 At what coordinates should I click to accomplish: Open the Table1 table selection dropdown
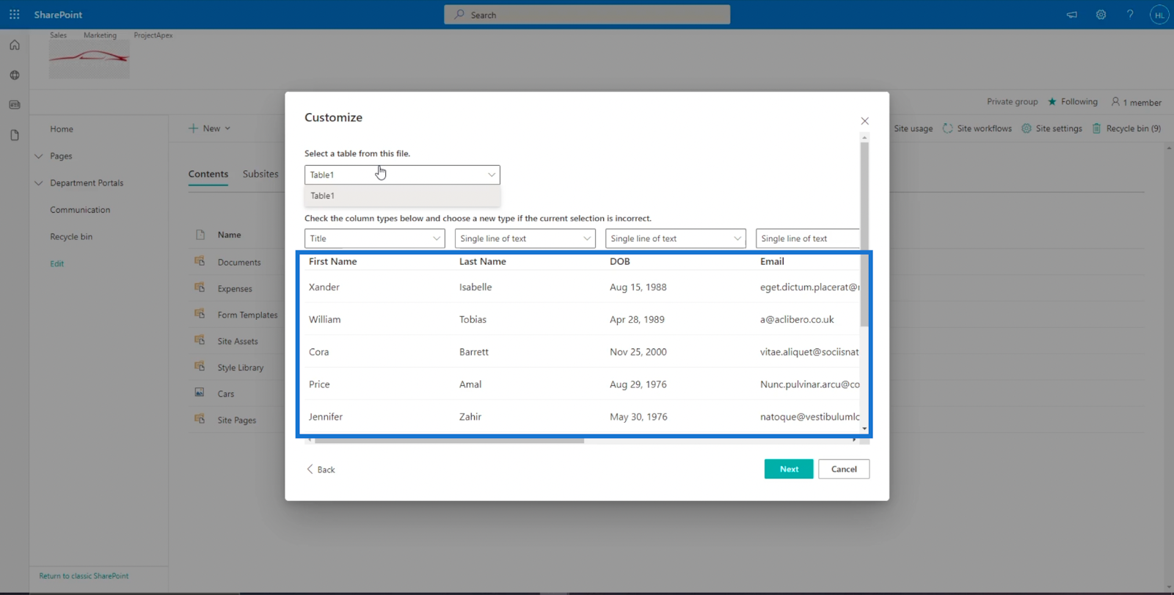click(402, 175)
